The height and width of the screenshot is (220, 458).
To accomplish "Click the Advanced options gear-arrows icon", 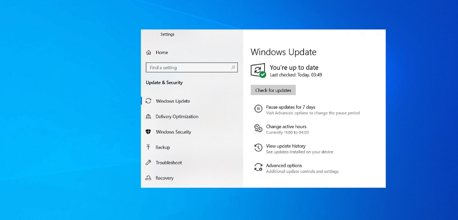I will 258,167.
